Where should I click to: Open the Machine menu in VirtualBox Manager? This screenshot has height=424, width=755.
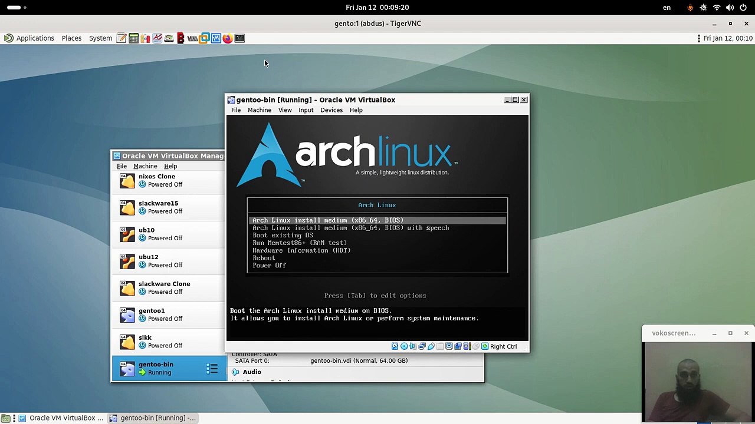click(x=145, y=166)
